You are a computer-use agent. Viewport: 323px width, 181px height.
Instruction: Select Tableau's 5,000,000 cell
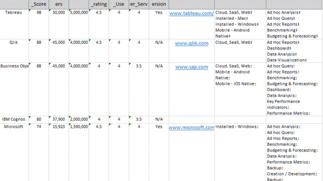point(79,24)
